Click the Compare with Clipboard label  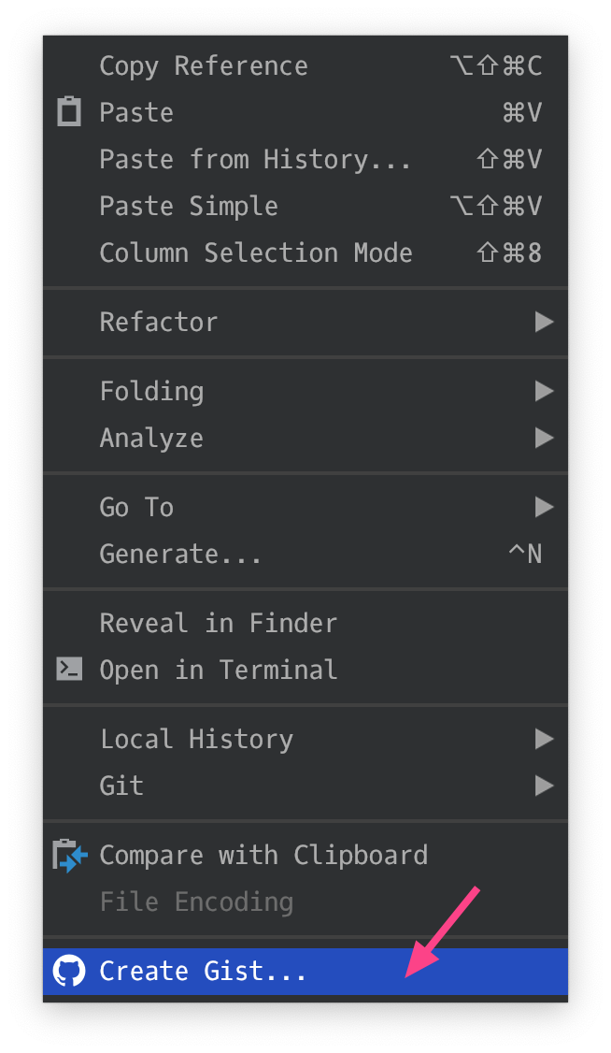(263, 855)
